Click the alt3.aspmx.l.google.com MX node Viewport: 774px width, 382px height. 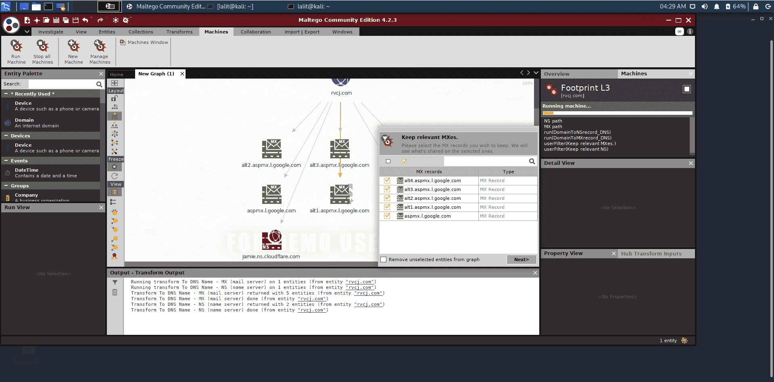(x=340, y=149)
